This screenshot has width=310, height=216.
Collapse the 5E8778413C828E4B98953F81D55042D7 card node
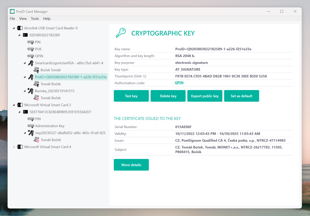click(19, 112)
